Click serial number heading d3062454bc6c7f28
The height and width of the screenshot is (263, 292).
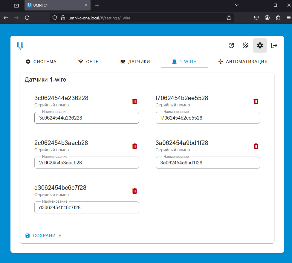[60, 188]
